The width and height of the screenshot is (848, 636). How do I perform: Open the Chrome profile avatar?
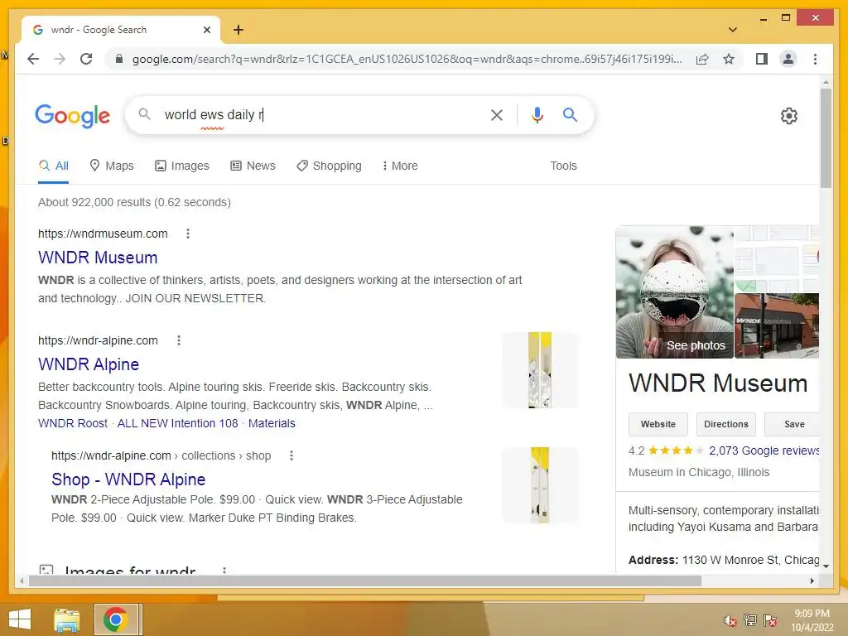(788, 59)
